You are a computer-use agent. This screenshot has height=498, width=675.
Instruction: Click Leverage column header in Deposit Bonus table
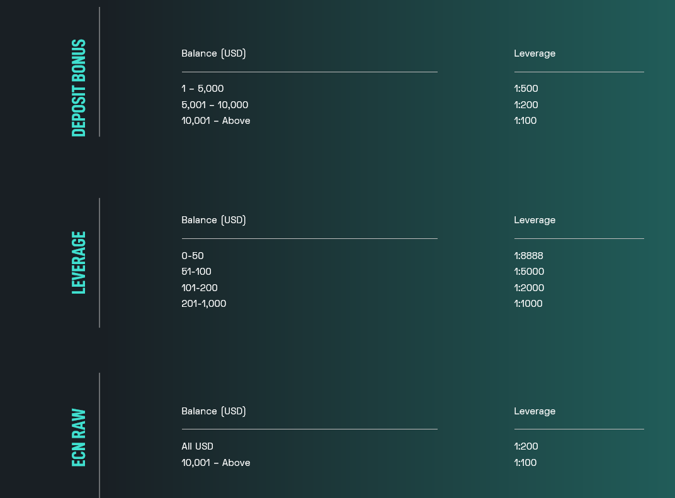(x=535, y=53)
